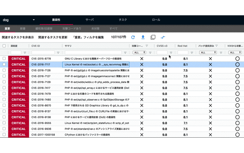The image size is (244, 153).
Task: Open the 脆弱性 main tab
Action: [x=56, y=20]
